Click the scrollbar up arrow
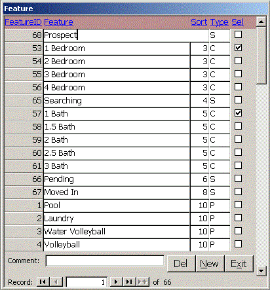Viewport: 270px width, 290px height. tap(261, 22)
